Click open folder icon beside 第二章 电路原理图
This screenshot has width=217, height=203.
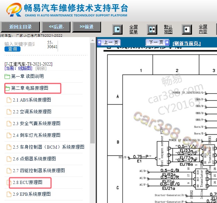pyautogui.click(x=7, y=88)
